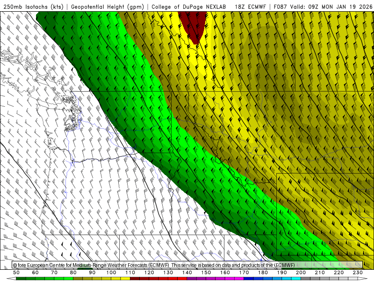Click the '18Z ECMWF' model run label

click(x=250, y=7)
